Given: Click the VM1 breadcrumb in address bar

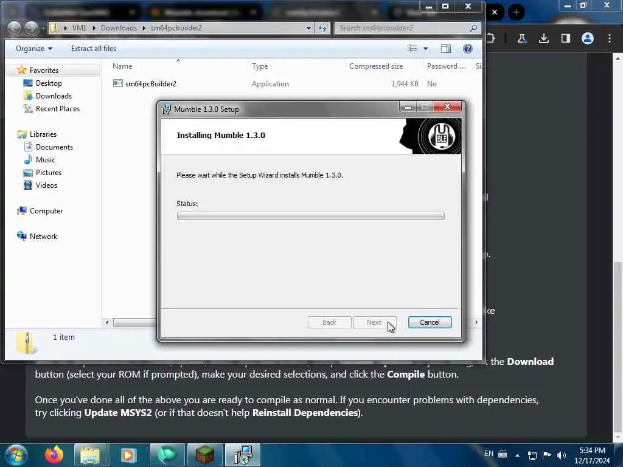Looking at the screenshot, I should pyautogui.click(x=79, y=28).
